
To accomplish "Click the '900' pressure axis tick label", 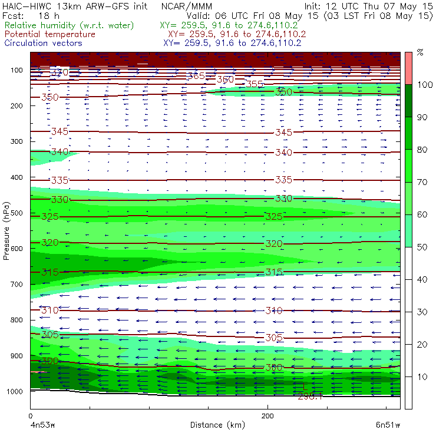I will point(16,356).
